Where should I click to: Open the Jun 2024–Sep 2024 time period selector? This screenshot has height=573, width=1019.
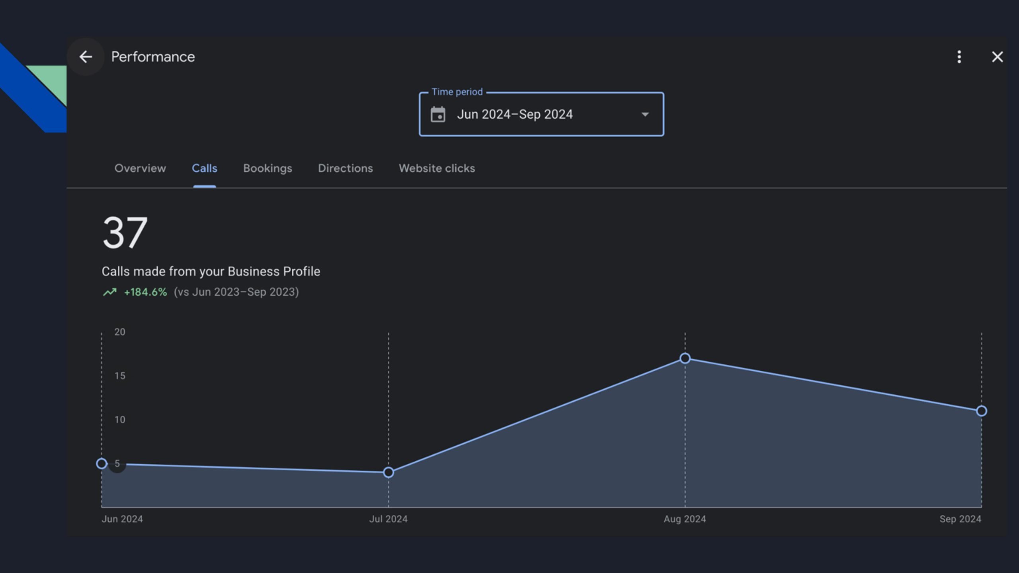click(x=514, y=115)
